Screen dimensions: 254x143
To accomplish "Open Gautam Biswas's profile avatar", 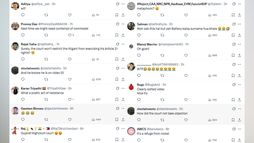I will [15, 111].
